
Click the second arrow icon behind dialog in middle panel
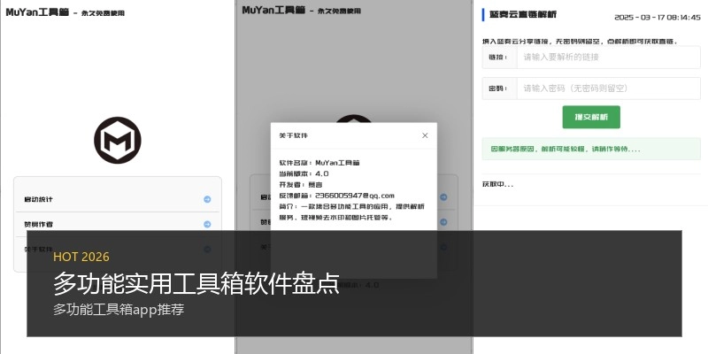point(443,222)
